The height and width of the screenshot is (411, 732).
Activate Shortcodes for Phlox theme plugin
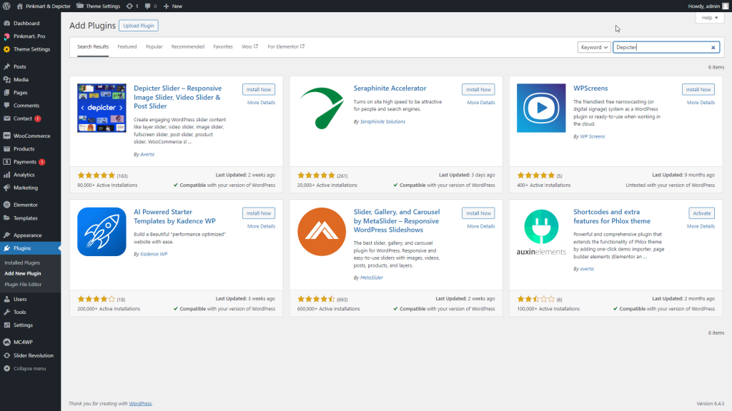tap(702, 213)
